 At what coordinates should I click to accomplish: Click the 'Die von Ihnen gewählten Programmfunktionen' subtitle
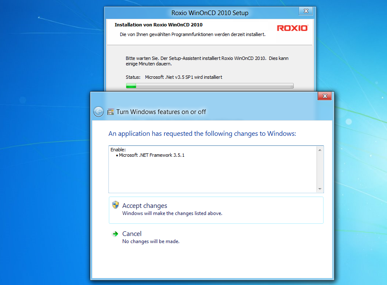(192, 34)
